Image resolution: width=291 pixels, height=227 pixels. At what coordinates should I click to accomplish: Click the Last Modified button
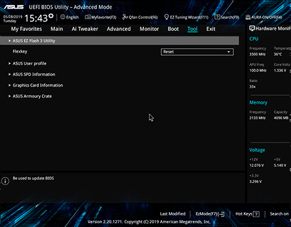172,214
